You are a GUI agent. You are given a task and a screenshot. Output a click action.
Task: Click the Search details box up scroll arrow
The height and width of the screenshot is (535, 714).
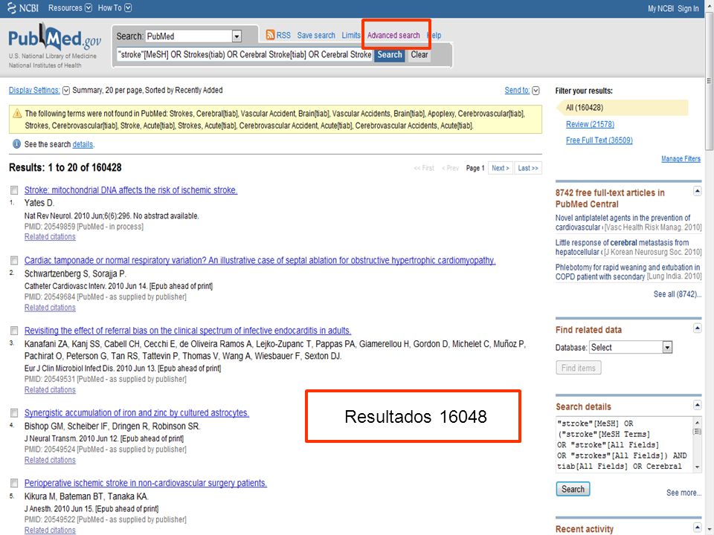pyautogui.click(x=697, y=421)
